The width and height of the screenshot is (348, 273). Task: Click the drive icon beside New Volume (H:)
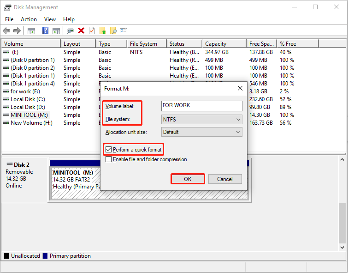[6, 123]
